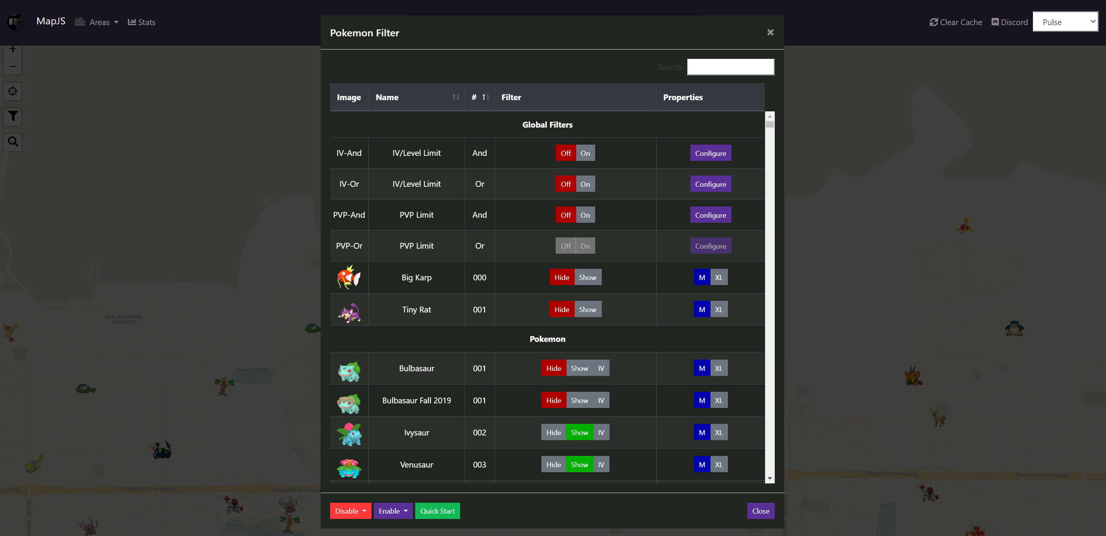This screenshot has width=1106, height=536.
Task: Click Configure for the PVP-And row
Action: (x=710, y=215)
